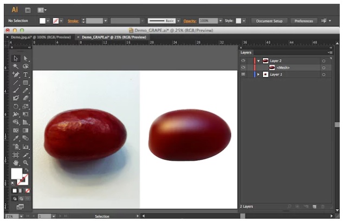343x223 pixels.
Task: Select the Layers panel tab
Action: (x=246, y=53)
